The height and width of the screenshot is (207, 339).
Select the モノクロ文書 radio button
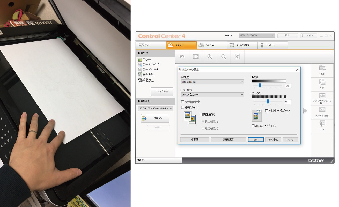[x=144, y=70]
